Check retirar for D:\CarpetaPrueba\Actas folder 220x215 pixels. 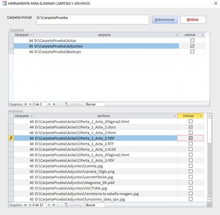click(192, 41)
